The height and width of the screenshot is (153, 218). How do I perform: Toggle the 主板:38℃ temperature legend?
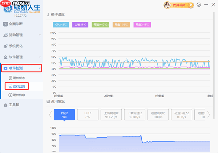(x=80, y=25)
